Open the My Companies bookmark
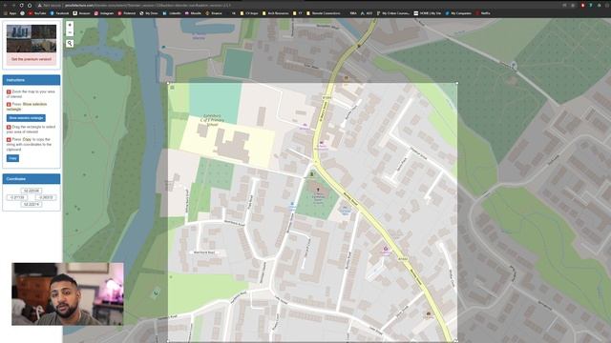The width and height of the screenshot is (611, 343). [458, 13]
